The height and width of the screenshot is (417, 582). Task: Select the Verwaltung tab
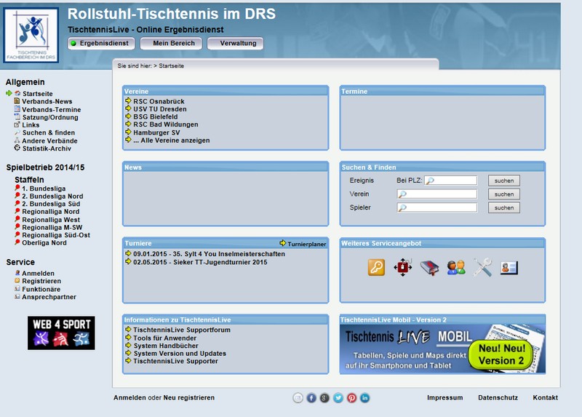tap(236, 44)
